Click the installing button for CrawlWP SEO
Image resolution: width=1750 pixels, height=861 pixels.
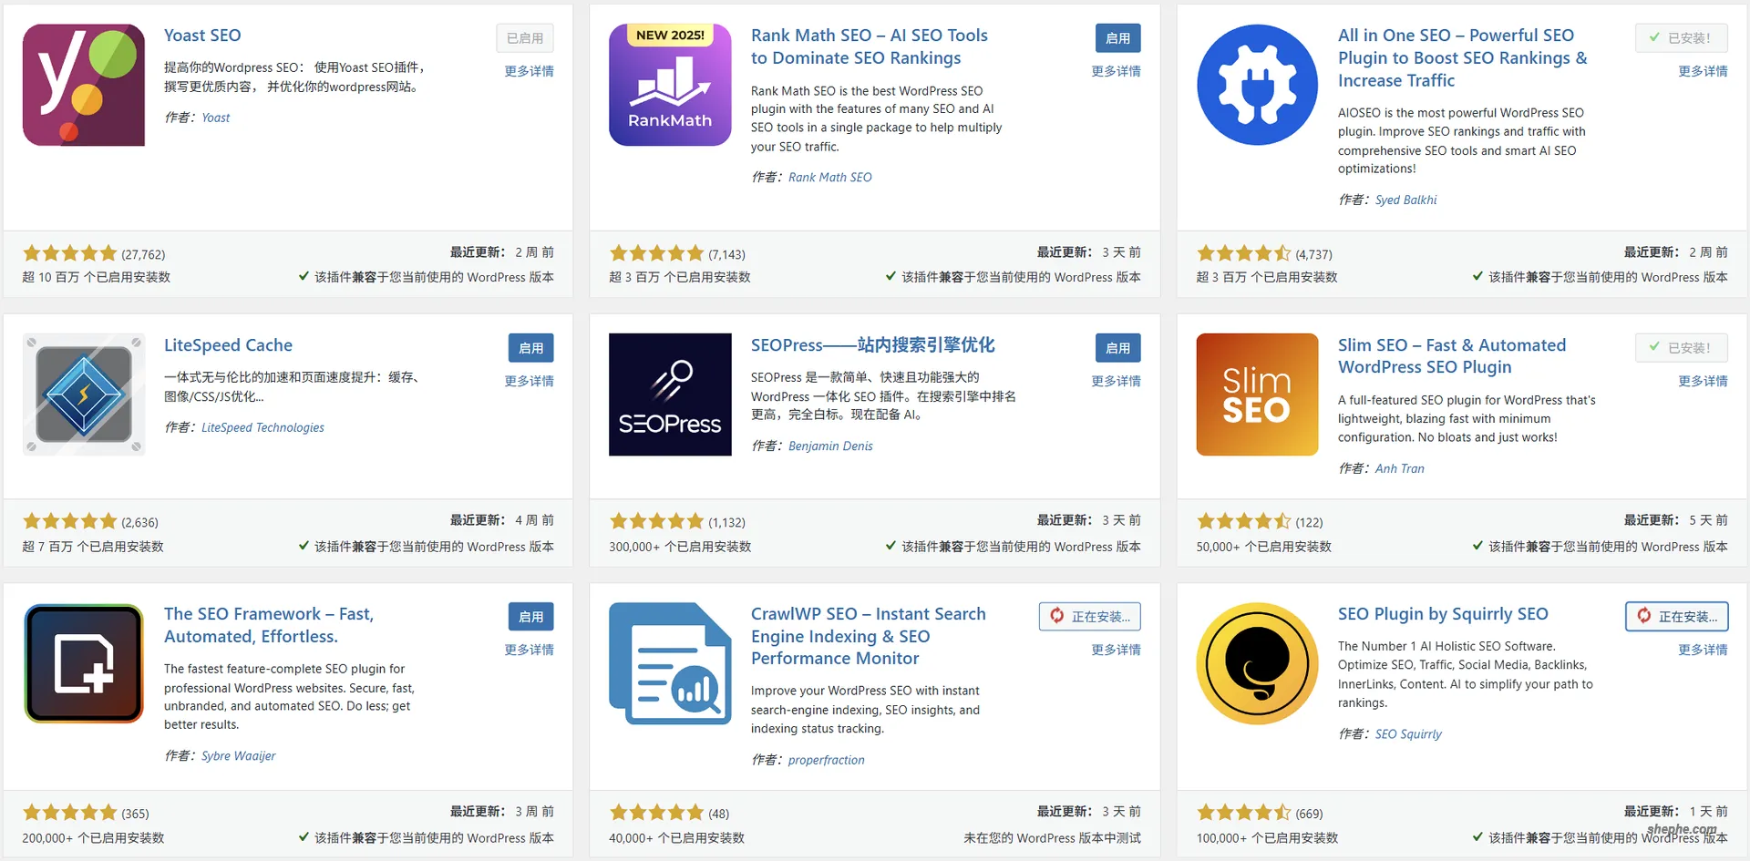pos(1090,617)
